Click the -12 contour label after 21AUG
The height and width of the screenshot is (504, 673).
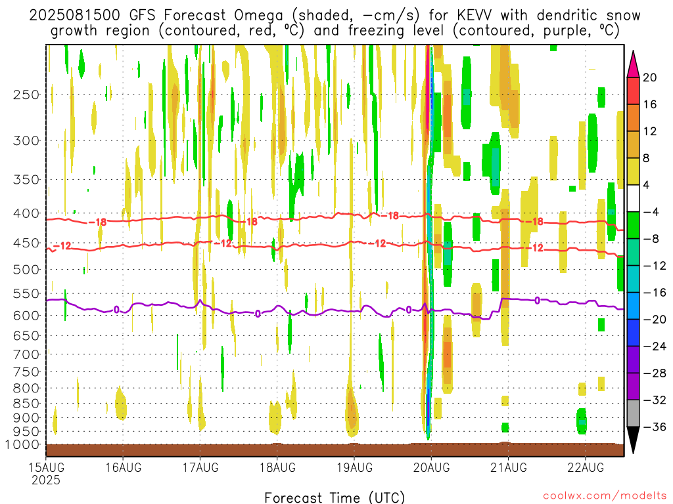(535, 247)
